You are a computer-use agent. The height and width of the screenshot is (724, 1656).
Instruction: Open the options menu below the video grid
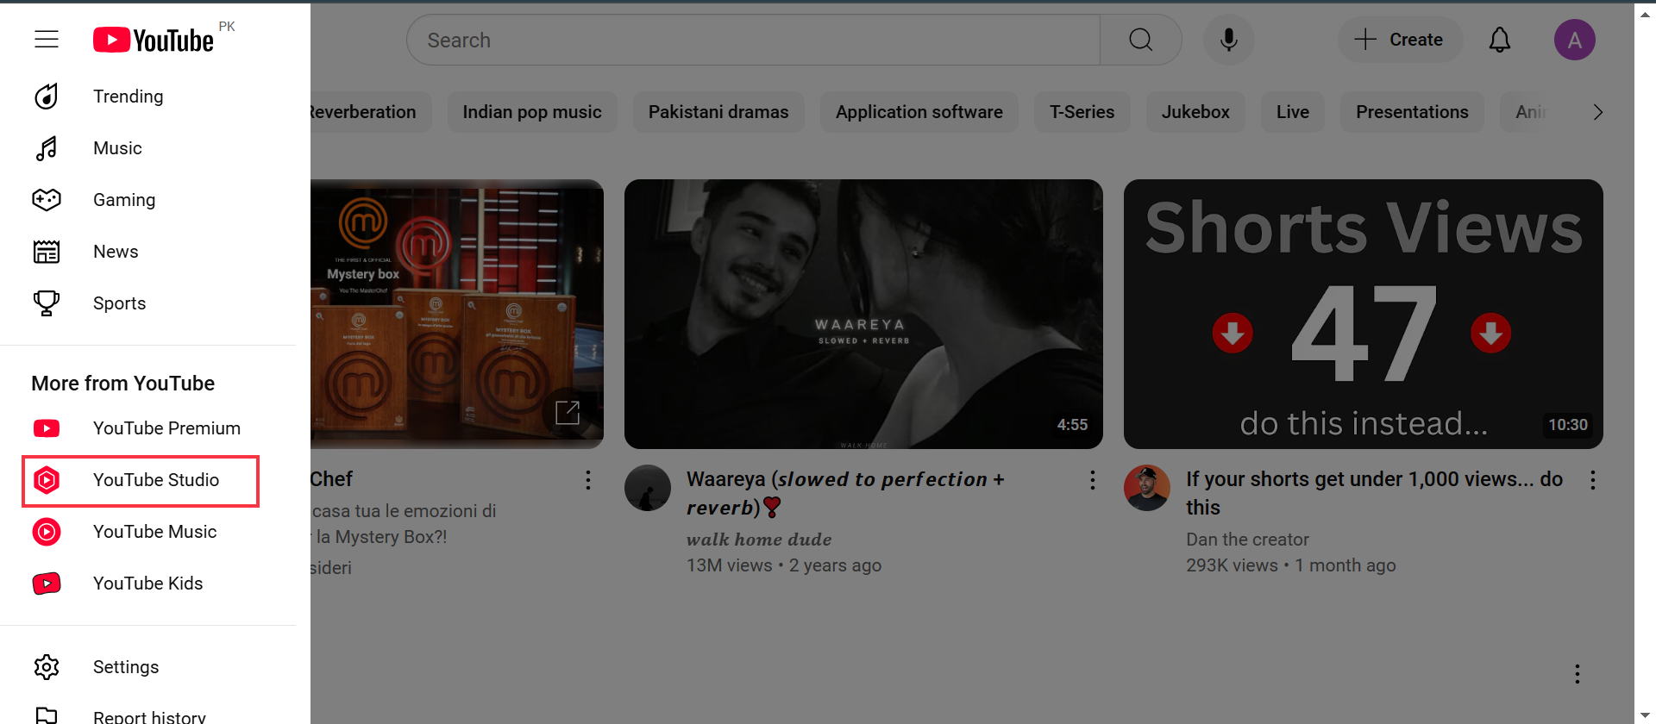coord(1578,674)
